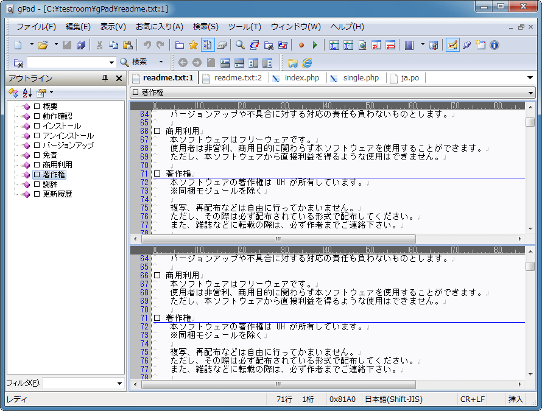This screenshot has width=542, height=411.
Task: Pin the outline panel with the pushpin
Action: click(x=105, y=79)
